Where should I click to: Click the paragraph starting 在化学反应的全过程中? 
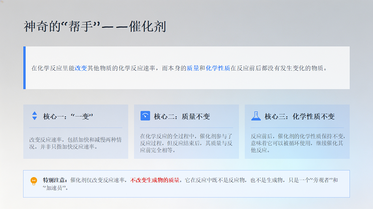pos(186,143)
